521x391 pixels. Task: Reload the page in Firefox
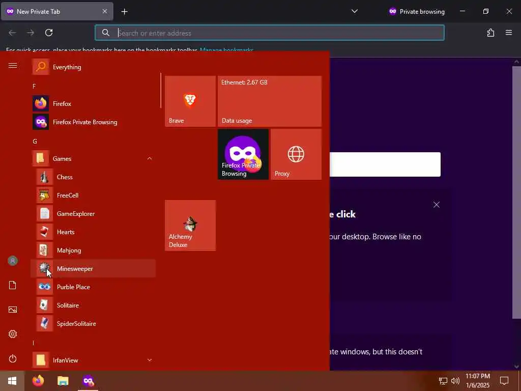(x=49, y=33)
